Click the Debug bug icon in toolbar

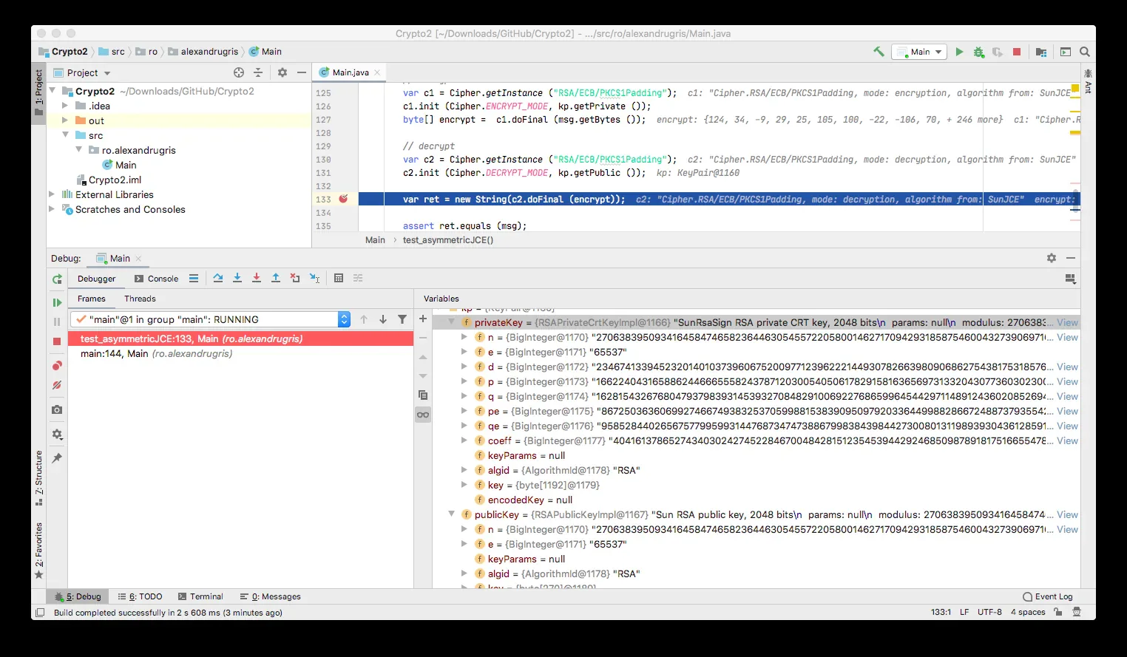point(978,52)
